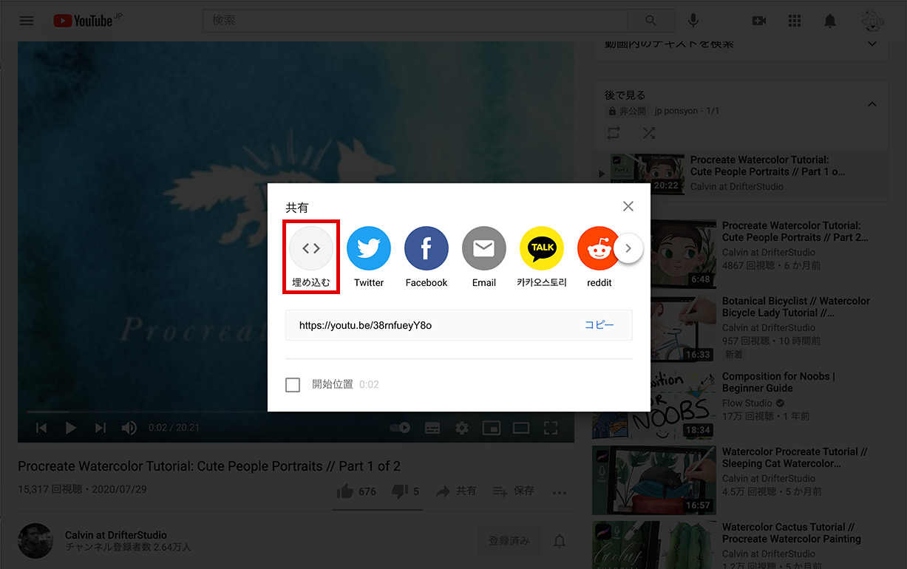Viewport: 907px width, 569px height.
Task: Dislike the video (5)
Action: pyautogui.click(x=405, y=491)
